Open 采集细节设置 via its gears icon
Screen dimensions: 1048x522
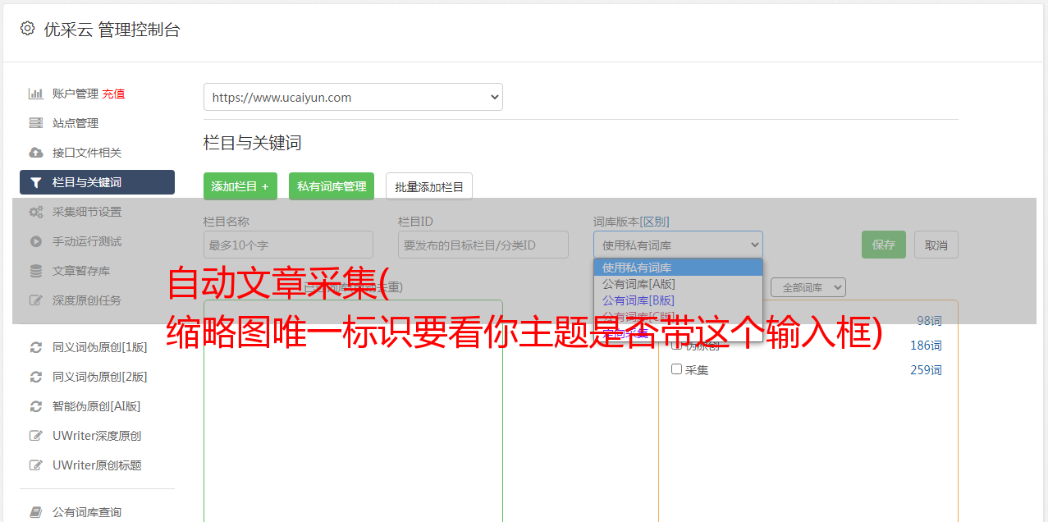pyautogui.click(x=36, y=212)
